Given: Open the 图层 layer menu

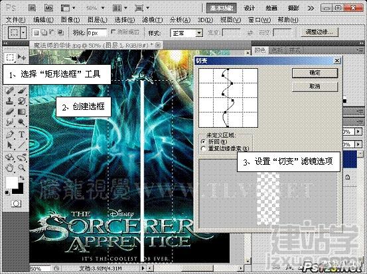Looking at the screenshot, I should (x=97, y=20).
